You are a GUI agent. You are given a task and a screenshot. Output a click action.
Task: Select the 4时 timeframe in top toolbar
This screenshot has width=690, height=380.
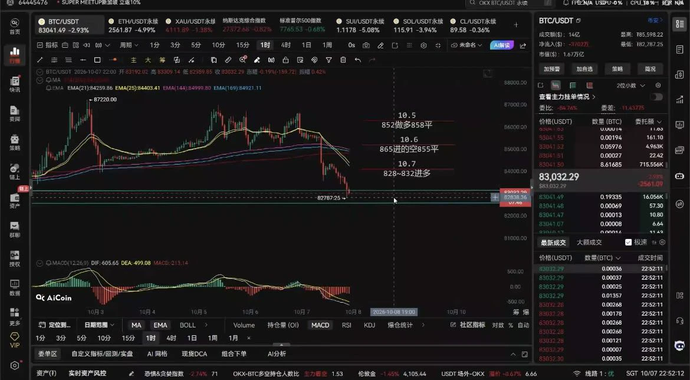pyautogui.click(x=285, y=45)
